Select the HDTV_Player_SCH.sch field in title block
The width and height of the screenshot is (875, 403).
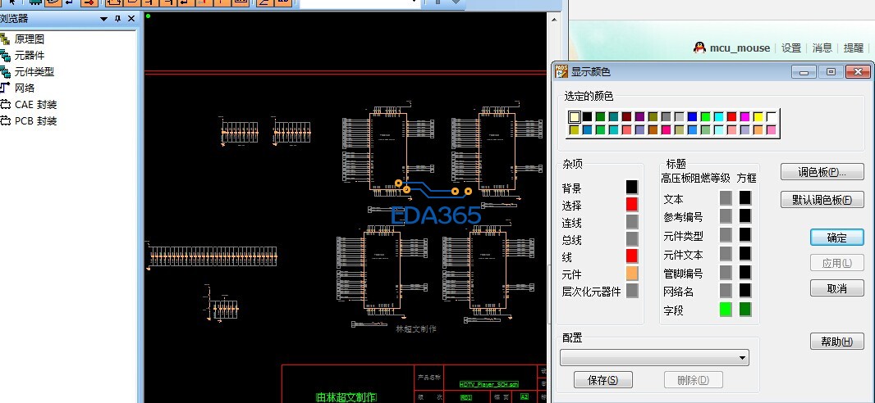(489, 384)
